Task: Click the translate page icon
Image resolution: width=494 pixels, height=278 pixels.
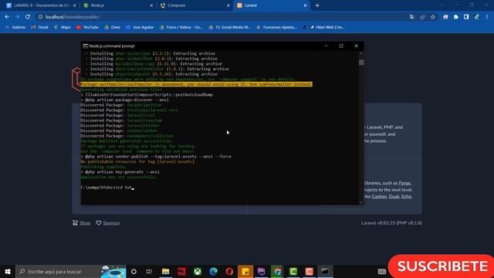Action: [412, 17]
